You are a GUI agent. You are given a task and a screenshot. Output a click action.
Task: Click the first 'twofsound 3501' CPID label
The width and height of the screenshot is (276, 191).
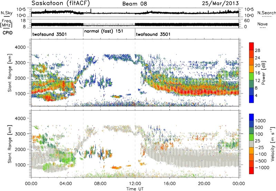point(49,34)
